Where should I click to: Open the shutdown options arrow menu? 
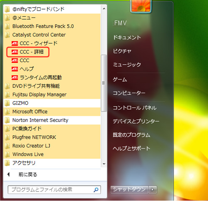tap(153, 189)
